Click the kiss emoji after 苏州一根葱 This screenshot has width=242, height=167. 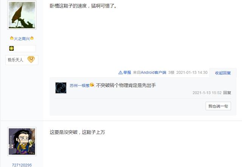coord(92,85)
